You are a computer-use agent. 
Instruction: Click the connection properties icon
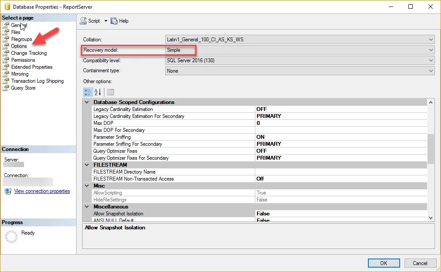pyautogui.click(x=7, y=191)
